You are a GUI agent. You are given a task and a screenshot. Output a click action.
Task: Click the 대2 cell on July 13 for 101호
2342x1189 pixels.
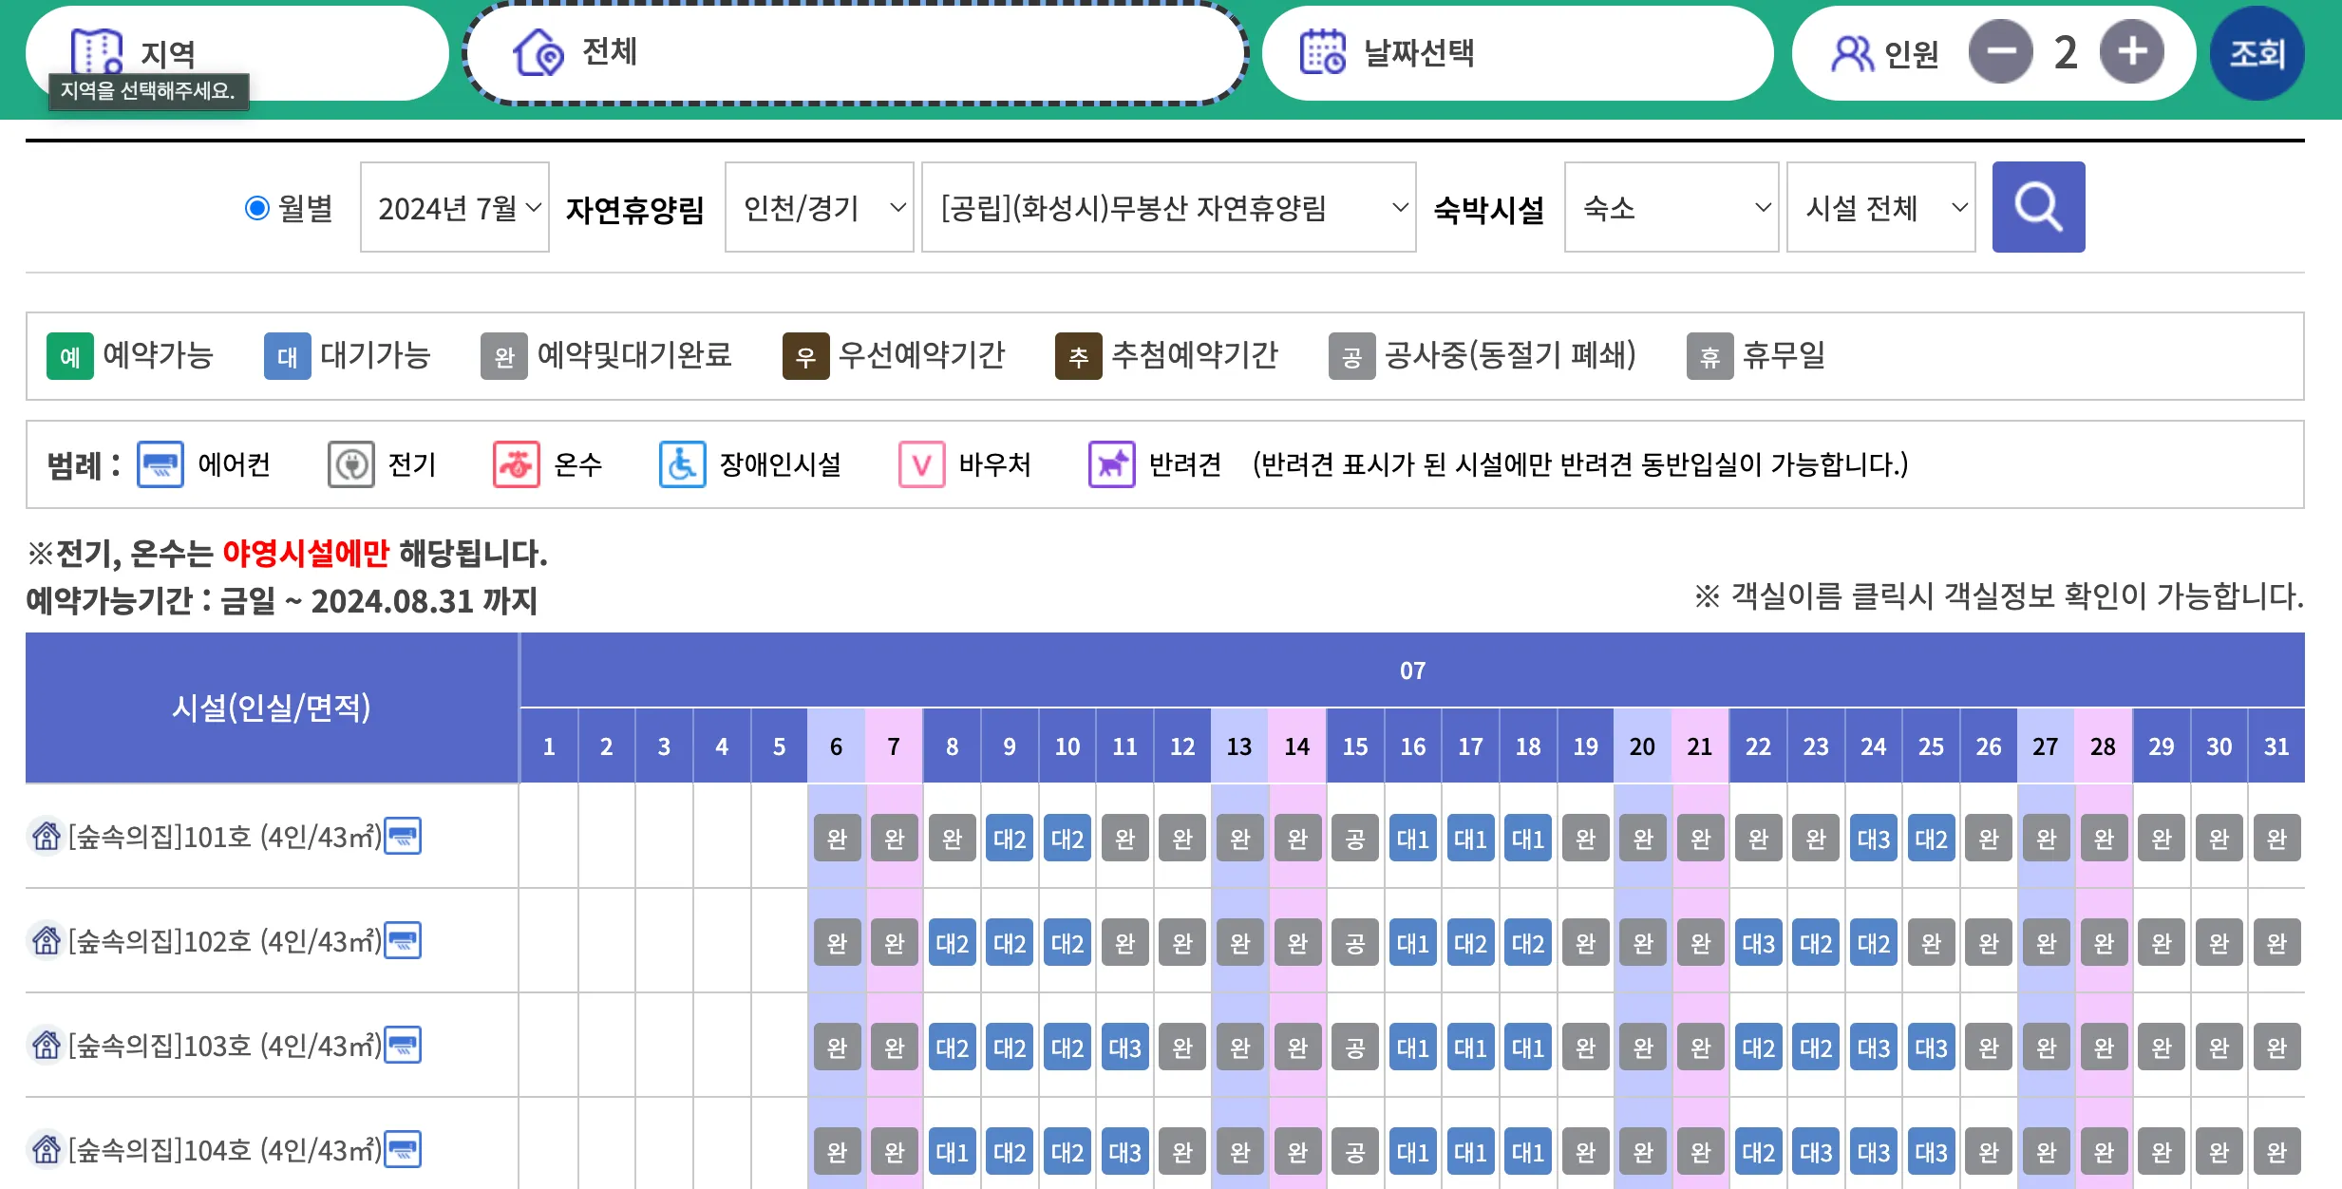click(x=1239, y=838)
